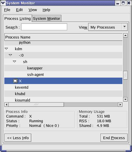Switch to the System Monitor tab
The height and width of the screenshot is (152, 132).
click(46, 18)
